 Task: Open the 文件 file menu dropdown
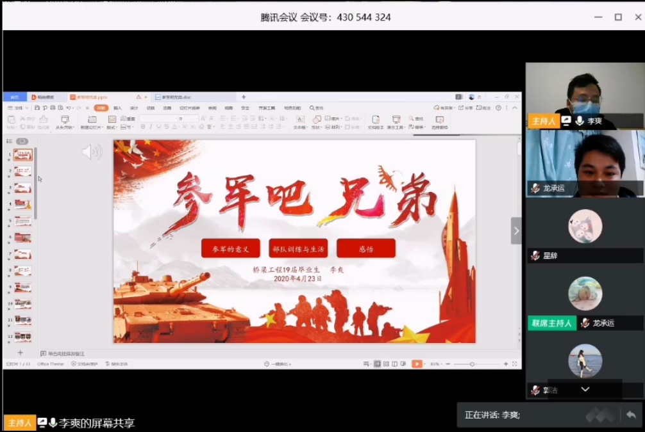click(x=17, y=108)
